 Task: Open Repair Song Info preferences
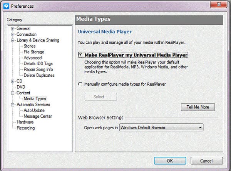(x=38, y=70)
